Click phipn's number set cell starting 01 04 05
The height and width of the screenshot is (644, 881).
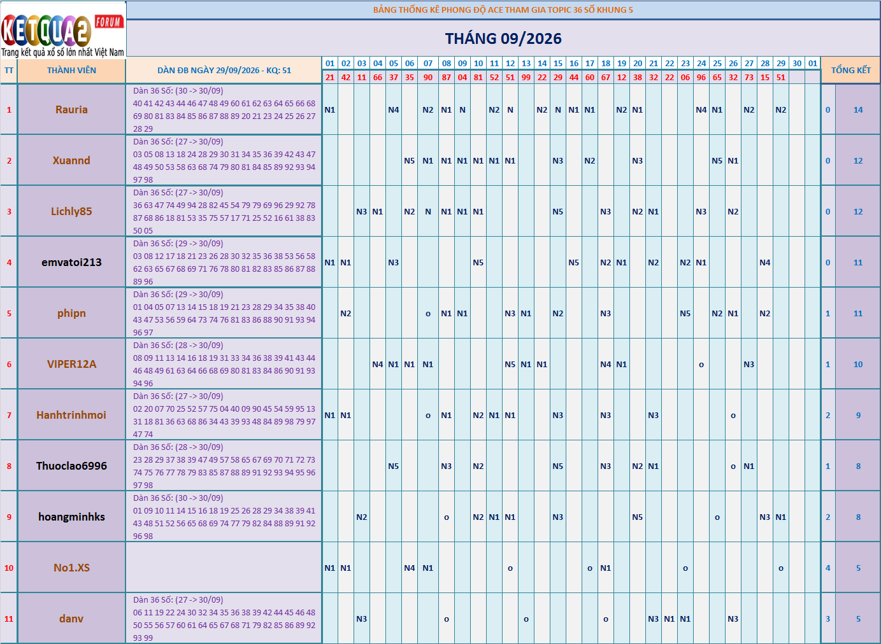pos(224,313)
